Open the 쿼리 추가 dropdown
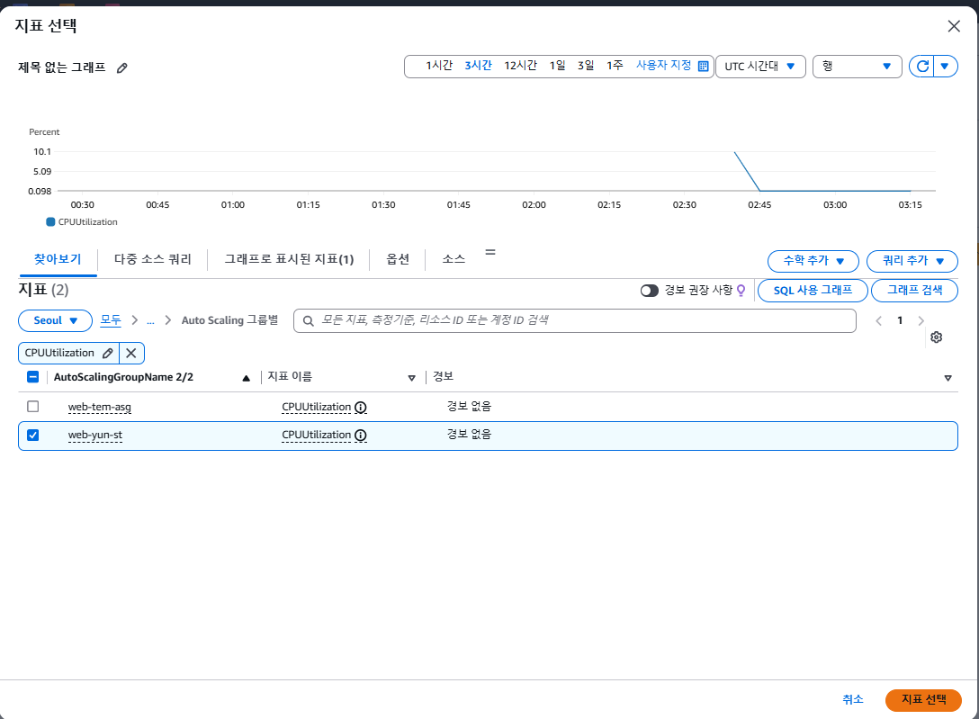Screen dimensions: 979x719 click(x=912, y=261)
